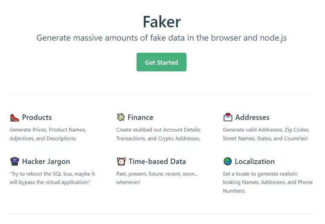The image size is (325, 224).
Task: Click the alien monster Hacker Jargon icon
Action: point(14,162)
